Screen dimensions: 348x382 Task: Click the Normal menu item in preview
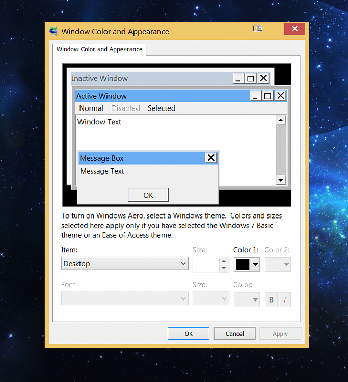(91, 108)
